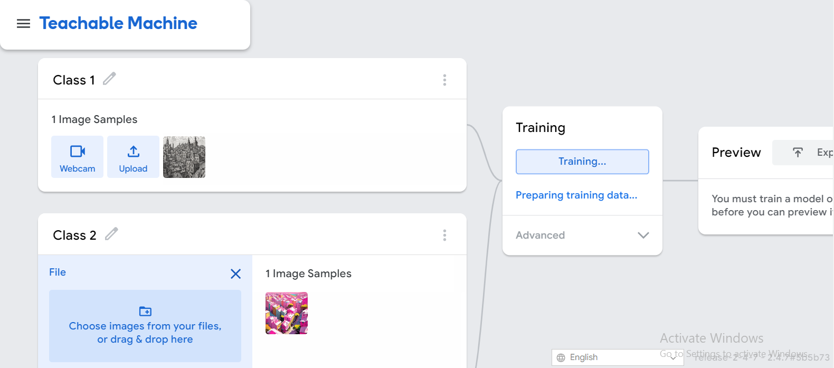Viewport: 834px width, 368px height.
Task: Open the English language dropdown
Action: 618,357
